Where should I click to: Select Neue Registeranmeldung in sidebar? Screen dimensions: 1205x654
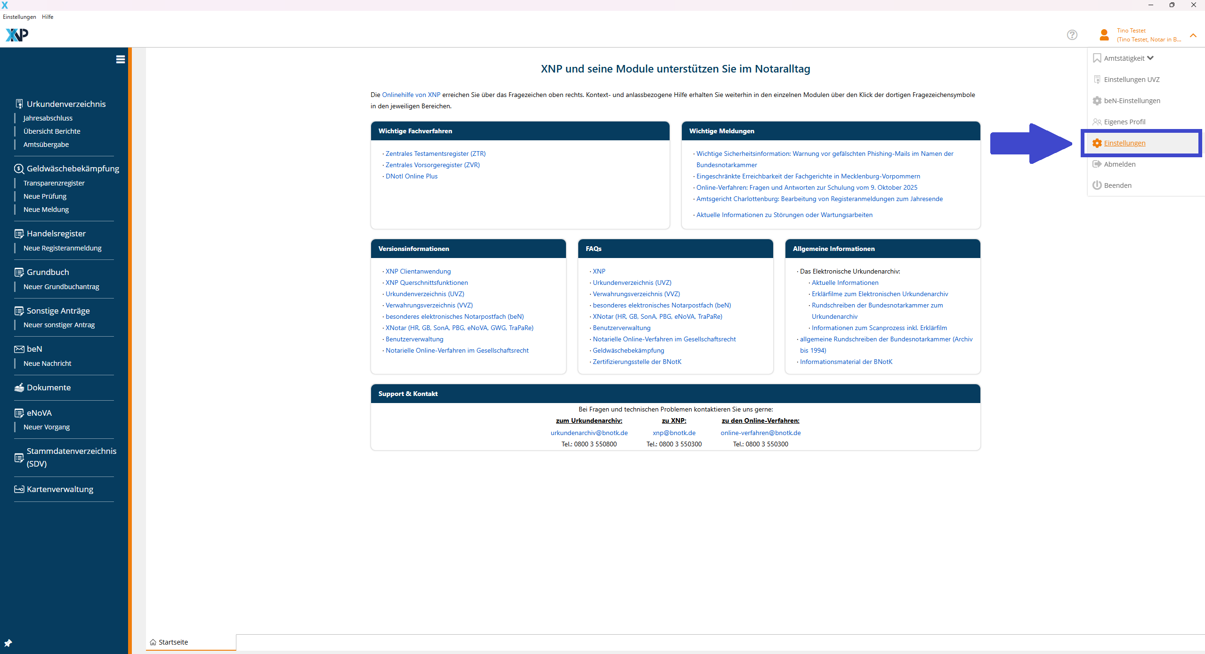point(62,248)
